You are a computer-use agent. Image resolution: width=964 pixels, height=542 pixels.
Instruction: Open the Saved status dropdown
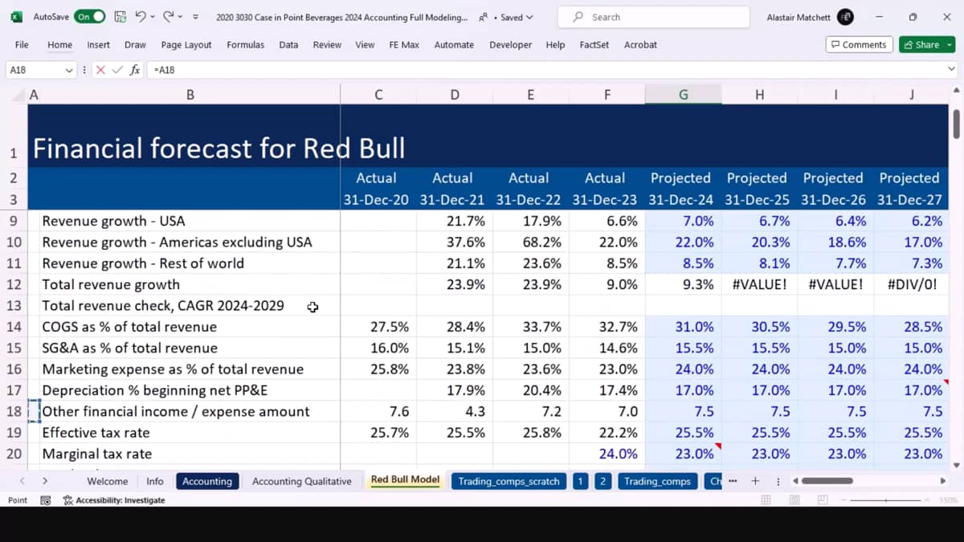(x=515, y=17)
